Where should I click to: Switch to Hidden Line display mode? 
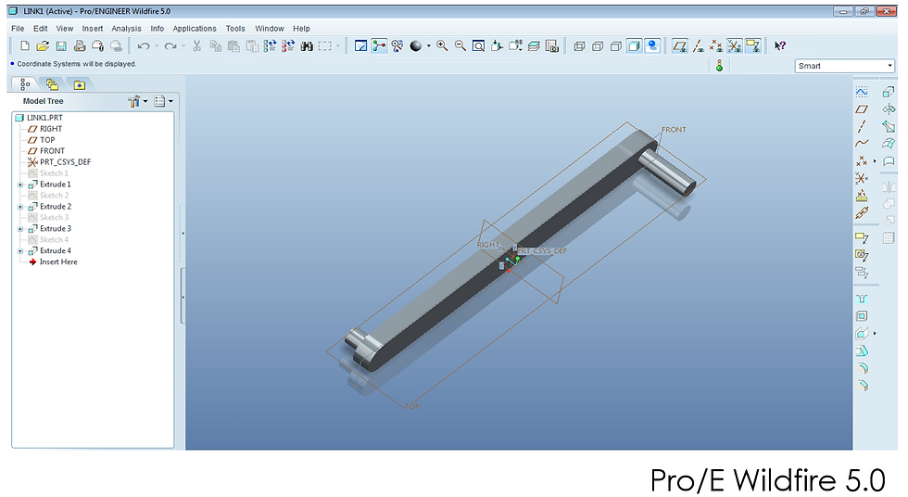pyautogui.click(x=598, y=45)
